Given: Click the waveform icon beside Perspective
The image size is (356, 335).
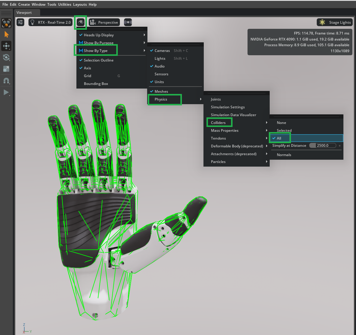Looking at the screenshot, I should coord(128,22).
